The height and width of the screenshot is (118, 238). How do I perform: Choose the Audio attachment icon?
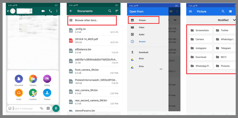19,93
